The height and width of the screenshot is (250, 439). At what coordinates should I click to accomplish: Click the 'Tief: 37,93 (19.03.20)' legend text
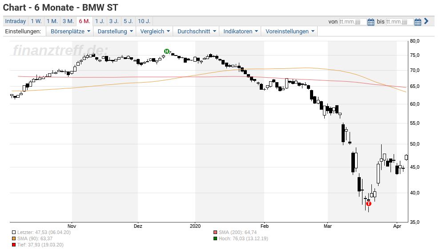pos(40,245)
